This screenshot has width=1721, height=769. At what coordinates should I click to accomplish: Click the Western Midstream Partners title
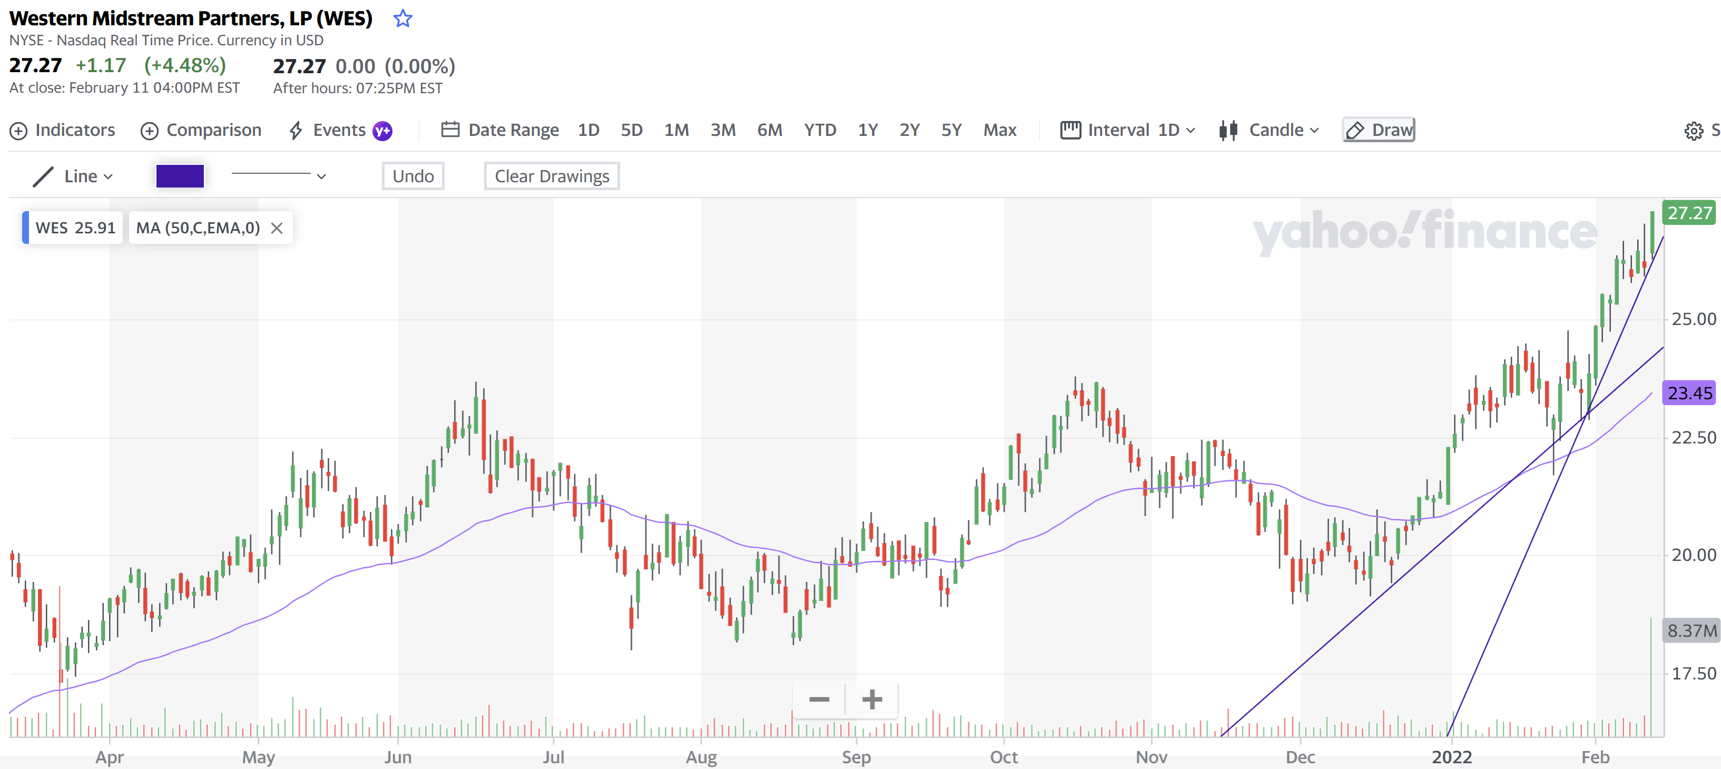(x=191, y=18)
